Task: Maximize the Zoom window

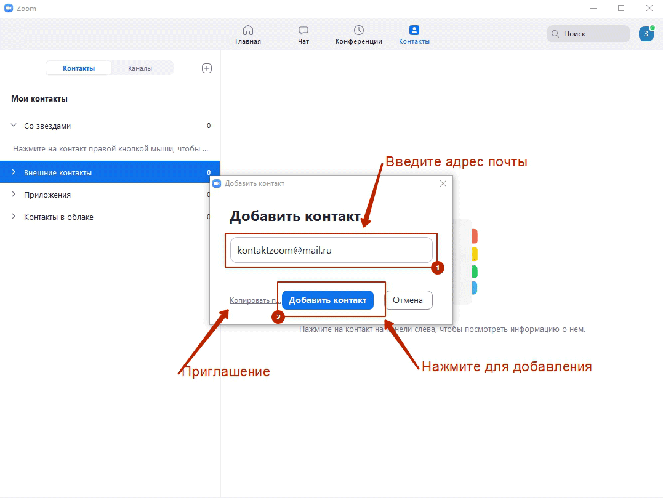Action: coord(621,8)
